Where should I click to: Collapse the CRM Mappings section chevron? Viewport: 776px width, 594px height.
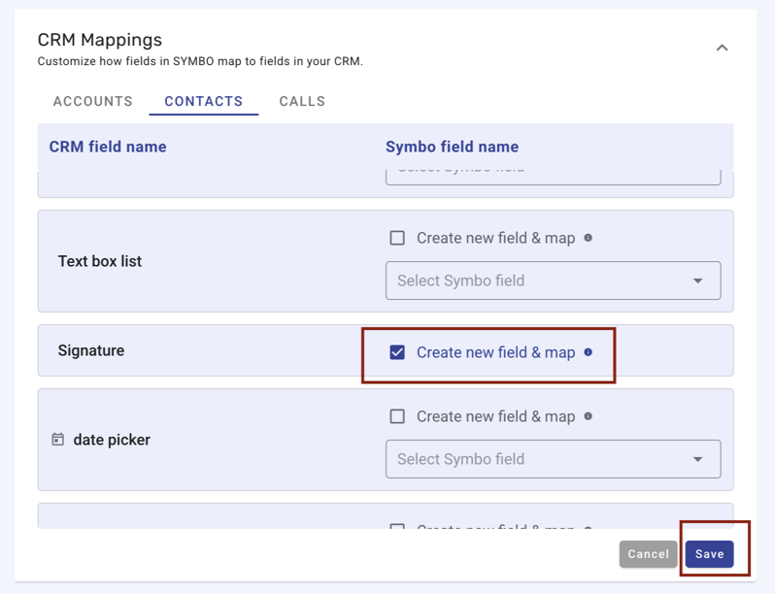(x=722, y=48)
